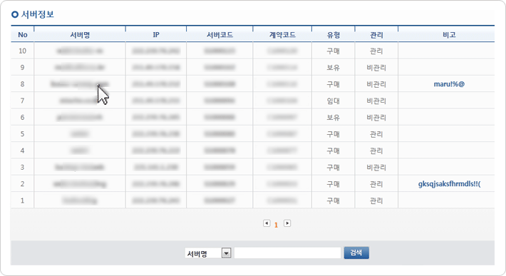Click the 비관리 cell in row 3
Image resolution: width=506 pixels, height=276 pixels.
(376, 167)
